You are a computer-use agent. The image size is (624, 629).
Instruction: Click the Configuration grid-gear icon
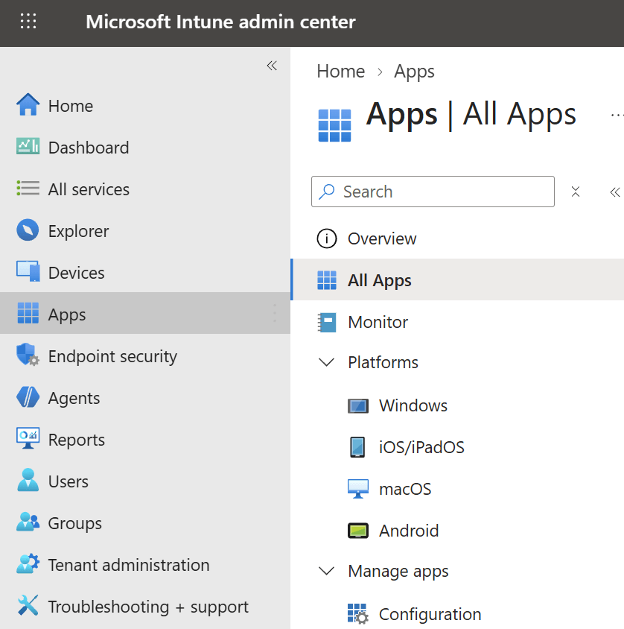[x=358, y=614]
